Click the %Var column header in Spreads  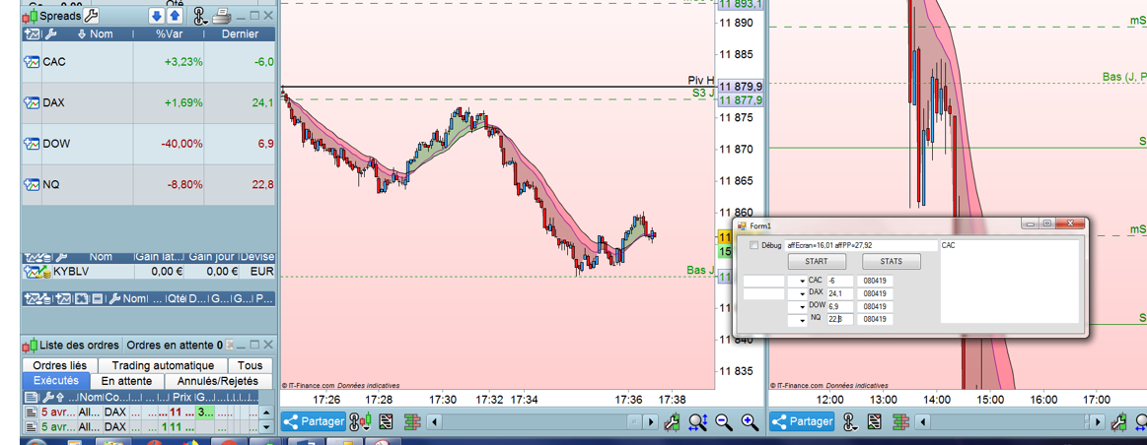pos(170,33)
